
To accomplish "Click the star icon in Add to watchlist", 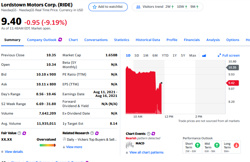I will point(95,7).
